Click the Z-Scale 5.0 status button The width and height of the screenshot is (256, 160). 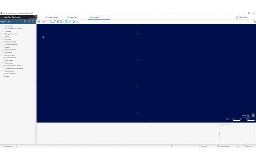248,146
